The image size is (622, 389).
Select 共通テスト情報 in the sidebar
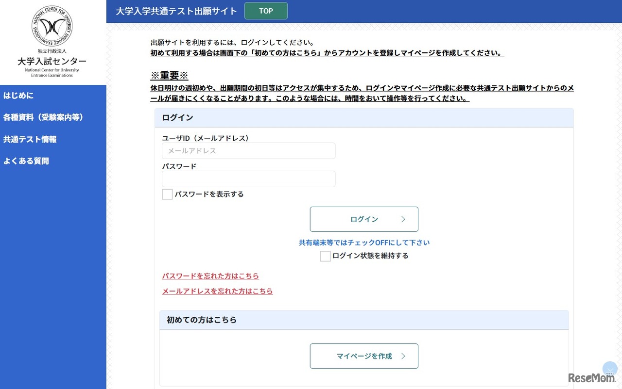point(30,139)
